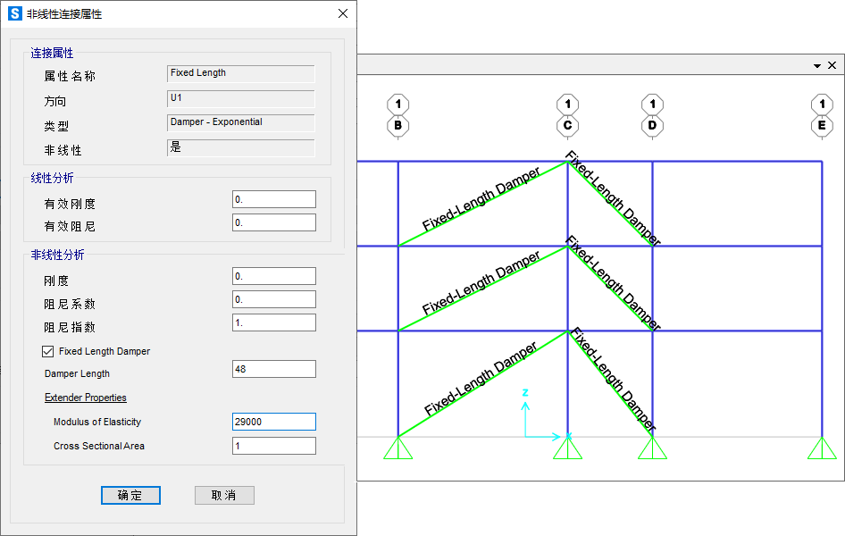The image size is (845, 536).
Task: Click the 阻尼系数 input field
Action: click(273, 299)
